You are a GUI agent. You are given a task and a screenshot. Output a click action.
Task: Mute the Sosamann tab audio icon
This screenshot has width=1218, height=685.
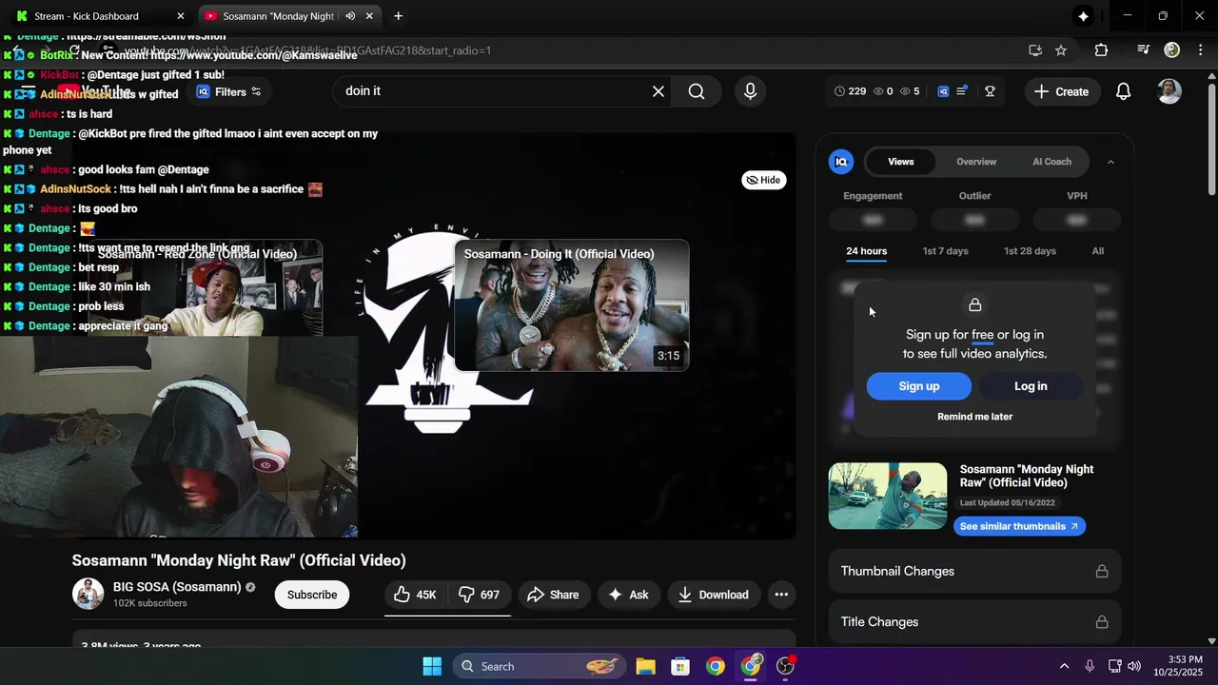point(350,16)
